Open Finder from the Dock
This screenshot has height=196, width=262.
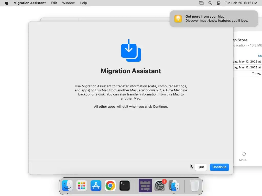pos(67,186)
